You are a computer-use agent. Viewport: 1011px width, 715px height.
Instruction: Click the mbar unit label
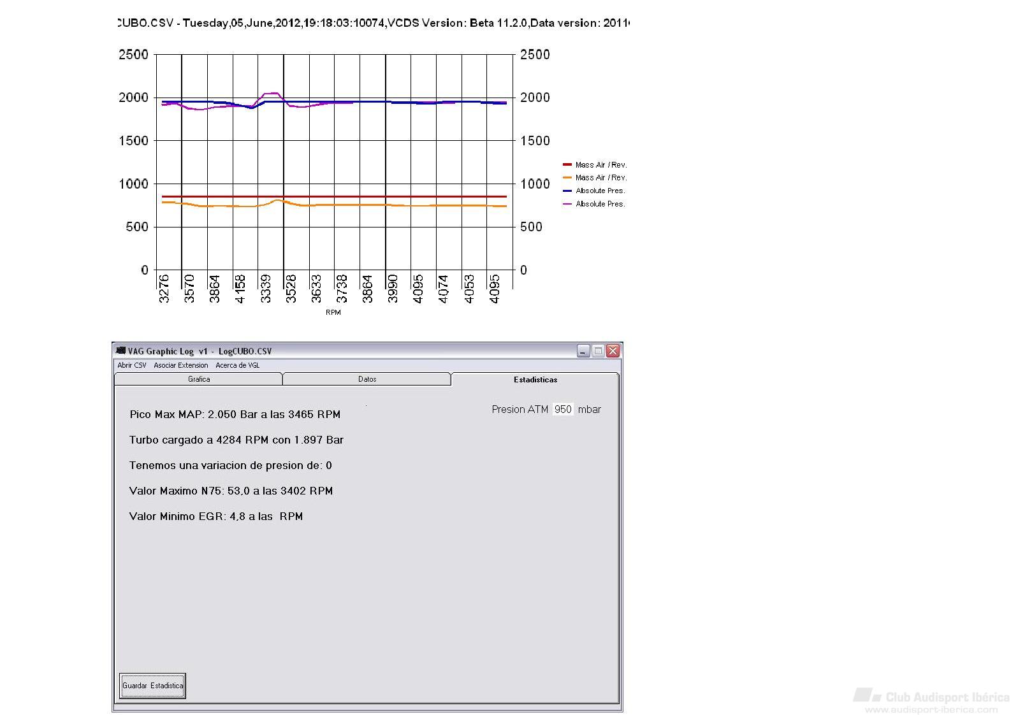[x=590, y=409]
